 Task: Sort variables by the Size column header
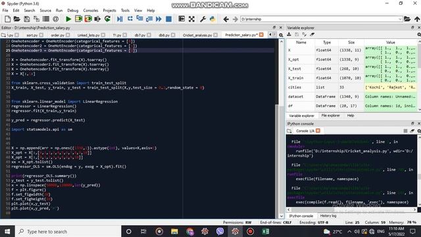(x=351, y=42)
